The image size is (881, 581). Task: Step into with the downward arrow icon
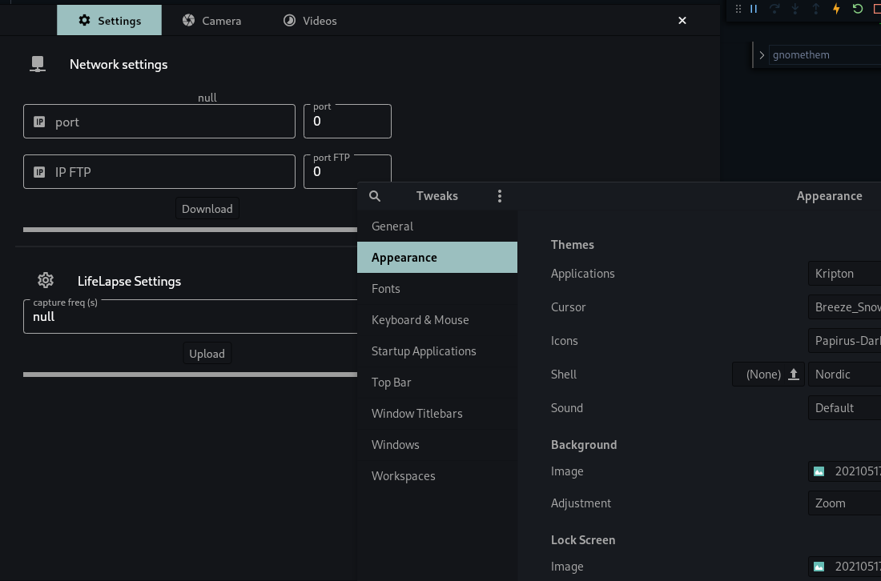tap(795, 9)
